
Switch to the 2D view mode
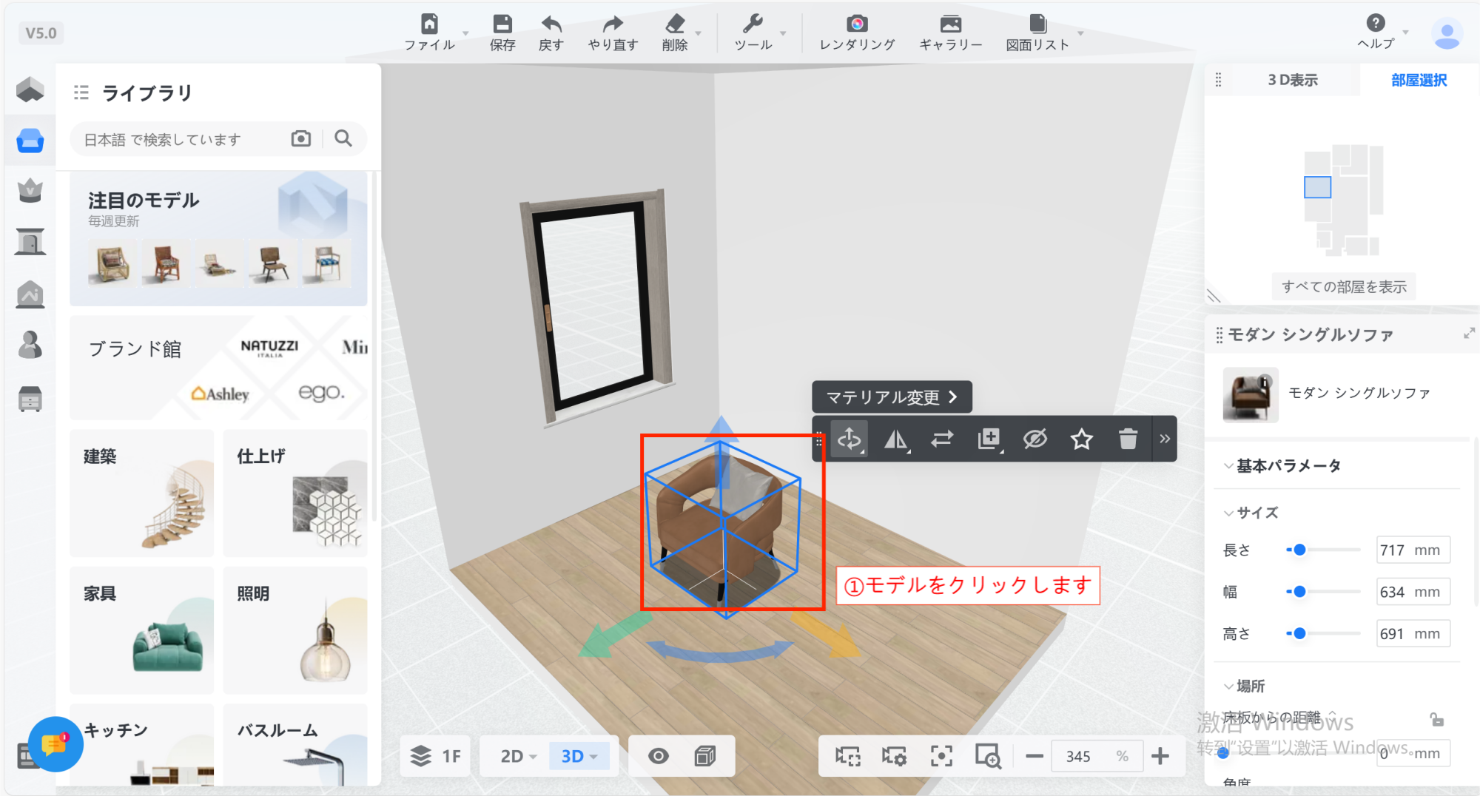pyautogui.click(x=518, y=756)
